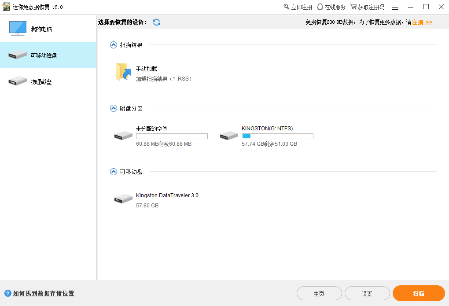Open the hamburger menu icon
449x306 pixels.
coord(395,7)
